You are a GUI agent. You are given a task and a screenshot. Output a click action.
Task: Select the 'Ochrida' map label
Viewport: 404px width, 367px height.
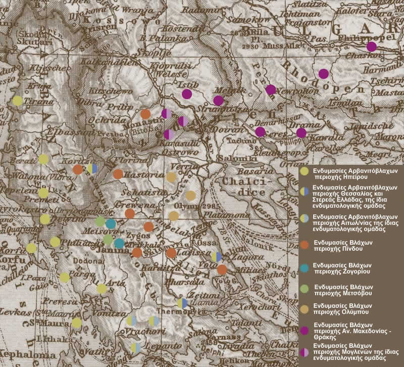pos(108,120)
